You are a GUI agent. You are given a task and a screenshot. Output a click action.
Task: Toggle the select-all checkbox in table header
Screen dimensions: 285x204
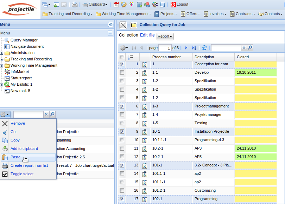coord(122,57)
